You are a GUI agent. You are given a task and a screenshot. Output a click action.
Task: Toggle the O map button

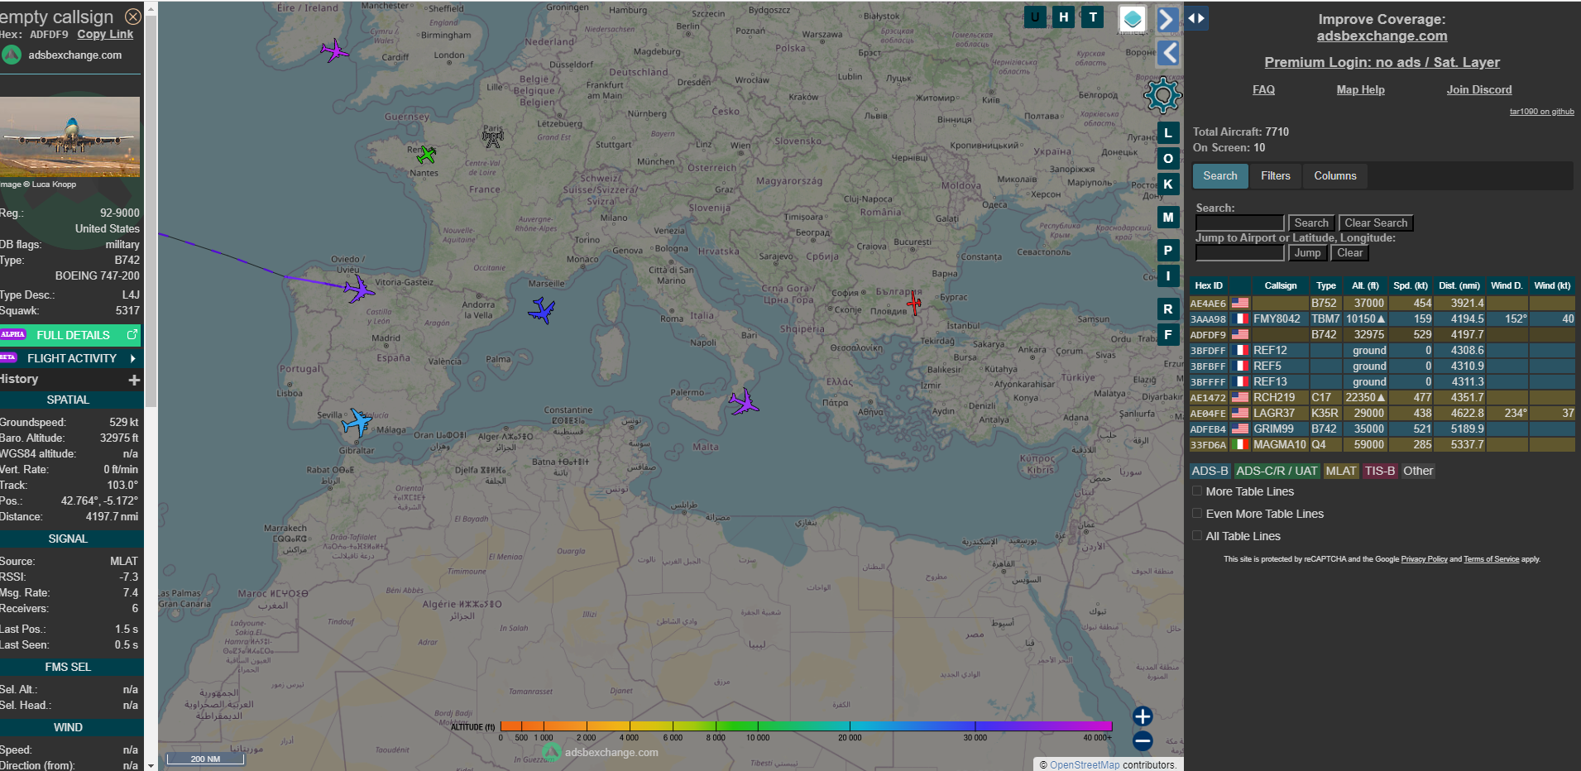[1167, 158]
